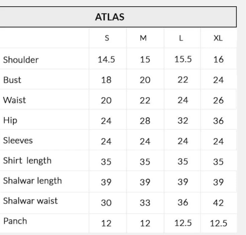This screenshot has width=246, height=235.
Task: Click Shalwar waist value 33 for M
Action: pos(145,203)
